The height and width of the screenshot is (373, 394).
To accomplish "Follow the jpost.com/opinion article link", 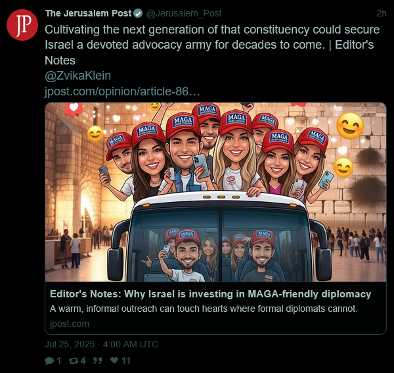I will pyautogui.click(x=122, y=91).
